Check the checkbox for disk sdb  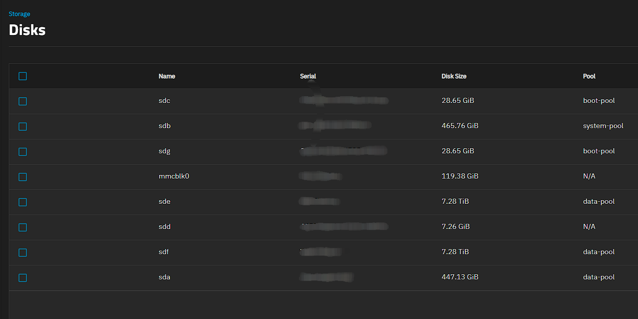(22, 127)
